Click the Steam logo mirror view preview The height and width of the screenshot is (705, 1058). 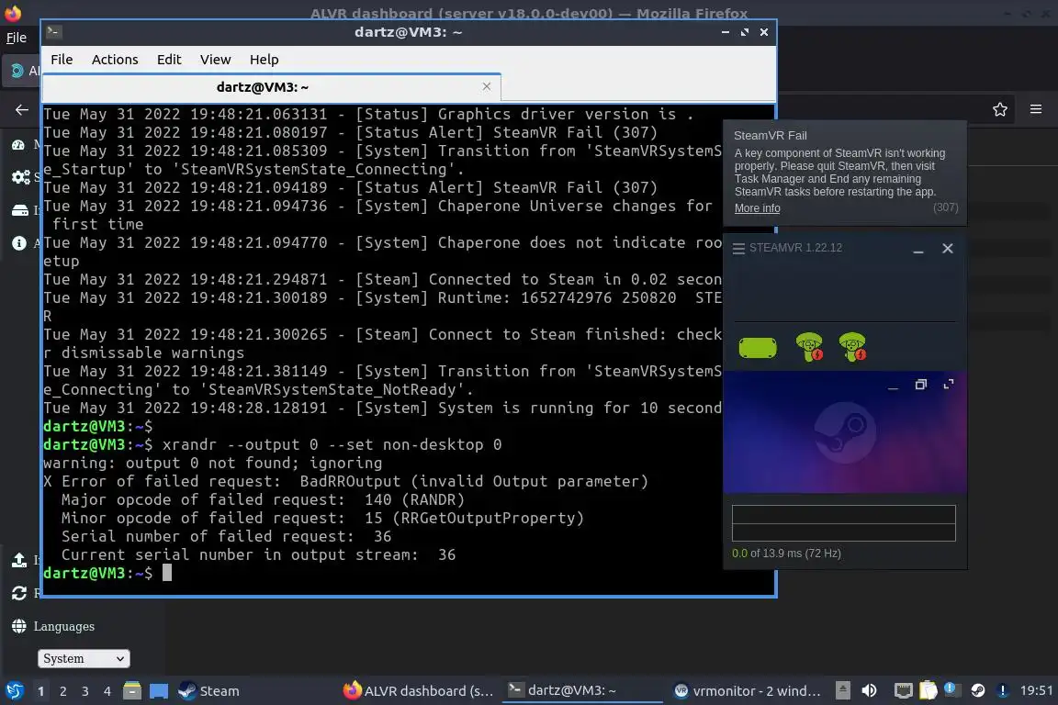pyautogui.click(x=845, y=432)
